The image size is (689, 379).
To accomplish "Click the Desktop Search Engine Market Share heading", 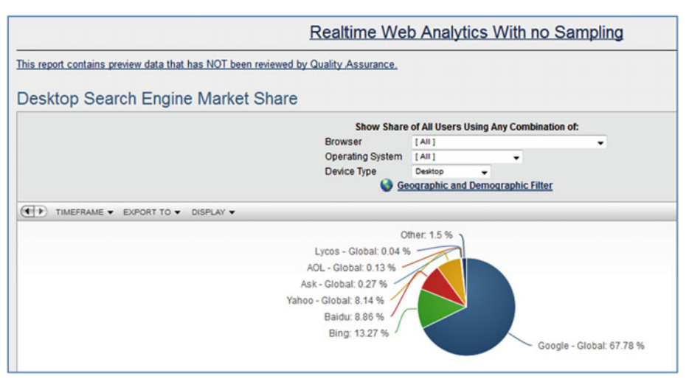I will click(x=157, y=99).
